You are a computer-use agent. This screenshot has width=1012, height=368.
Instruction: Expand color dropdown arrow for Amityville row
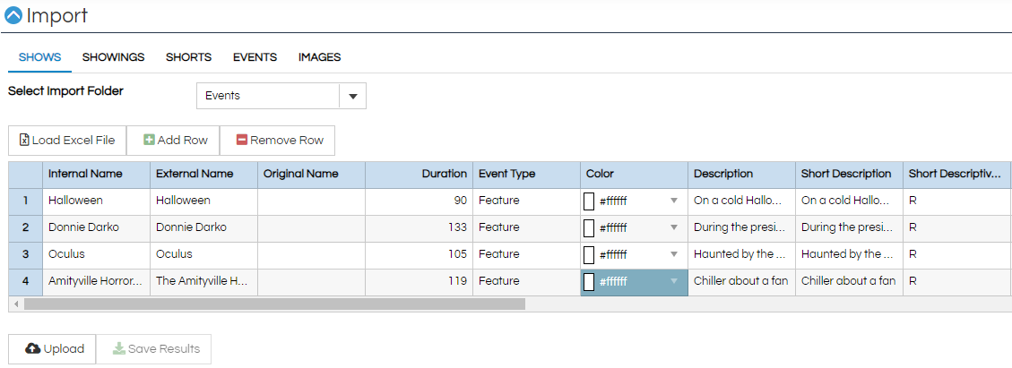point(674,281)
